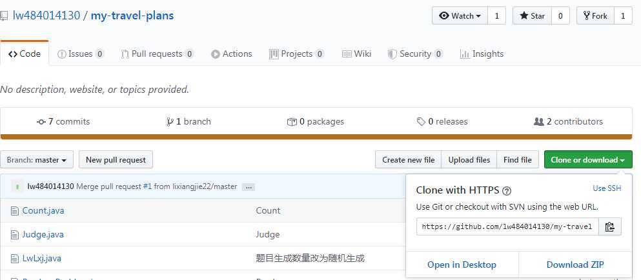Open commit author lw484014130 link

click(x=51, y=187)
